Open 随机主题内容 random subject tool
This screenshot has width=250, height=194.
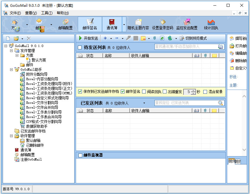click(138, 24)
